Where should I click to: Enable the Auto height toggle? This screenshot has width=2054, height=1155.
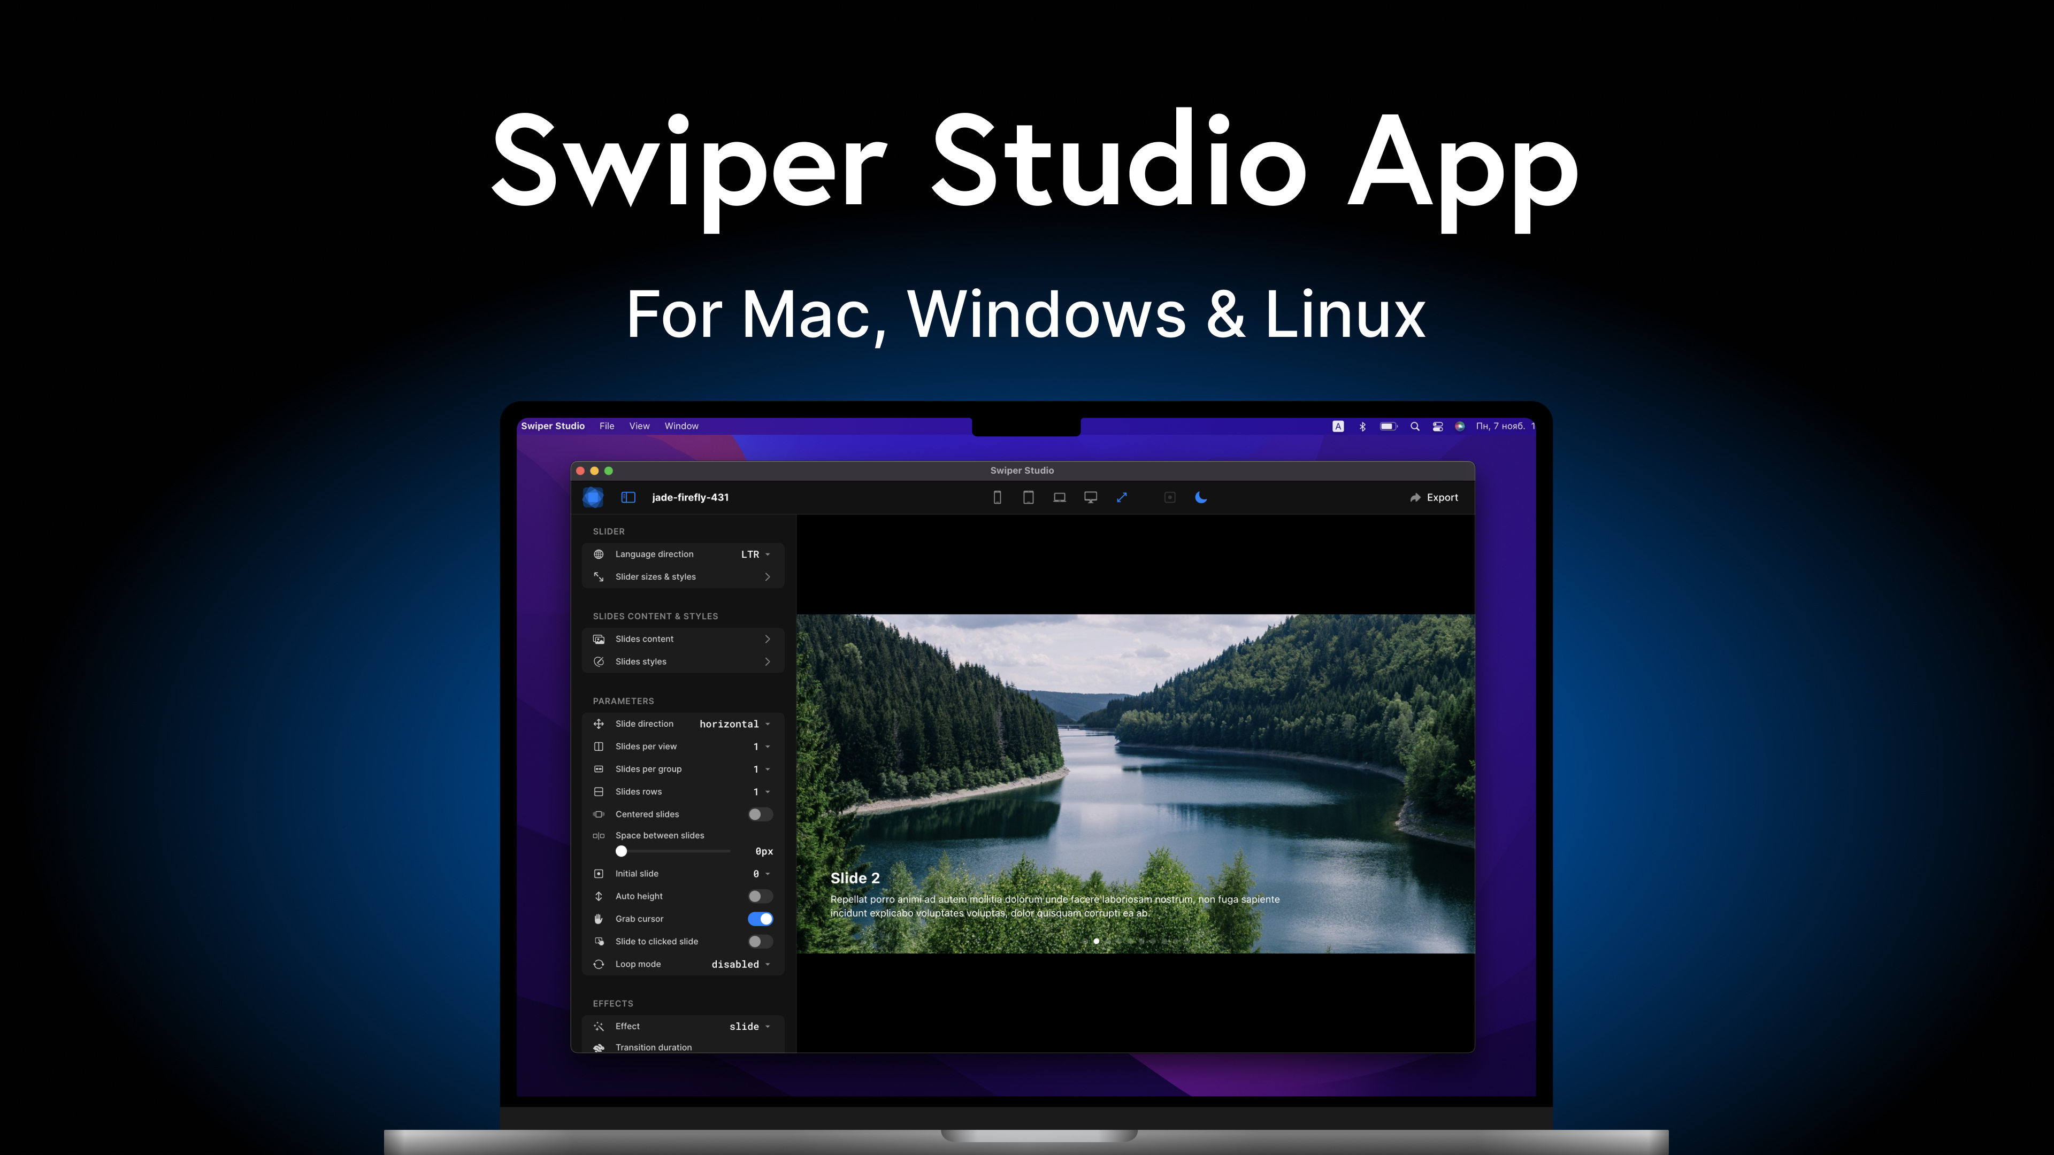(x=760, y=897)
